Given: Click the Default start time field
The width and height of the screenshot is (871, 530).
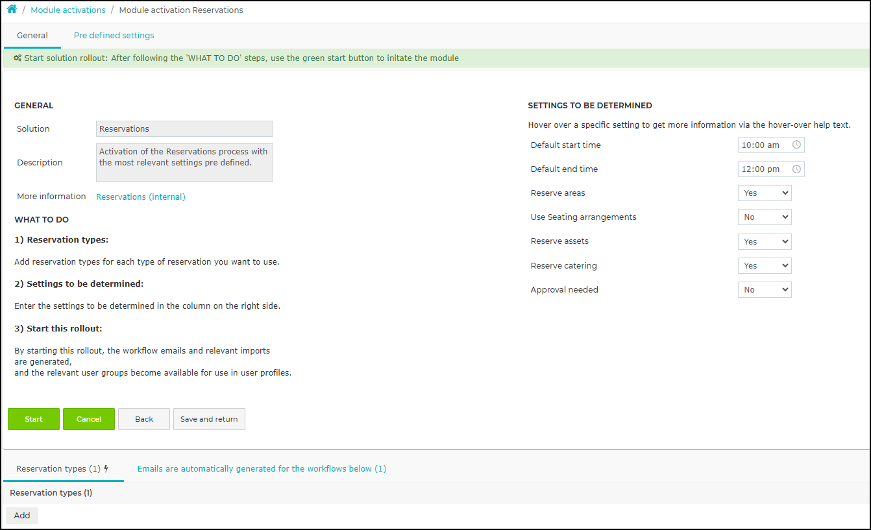Looking at the screenshot, I should point(771,145).
